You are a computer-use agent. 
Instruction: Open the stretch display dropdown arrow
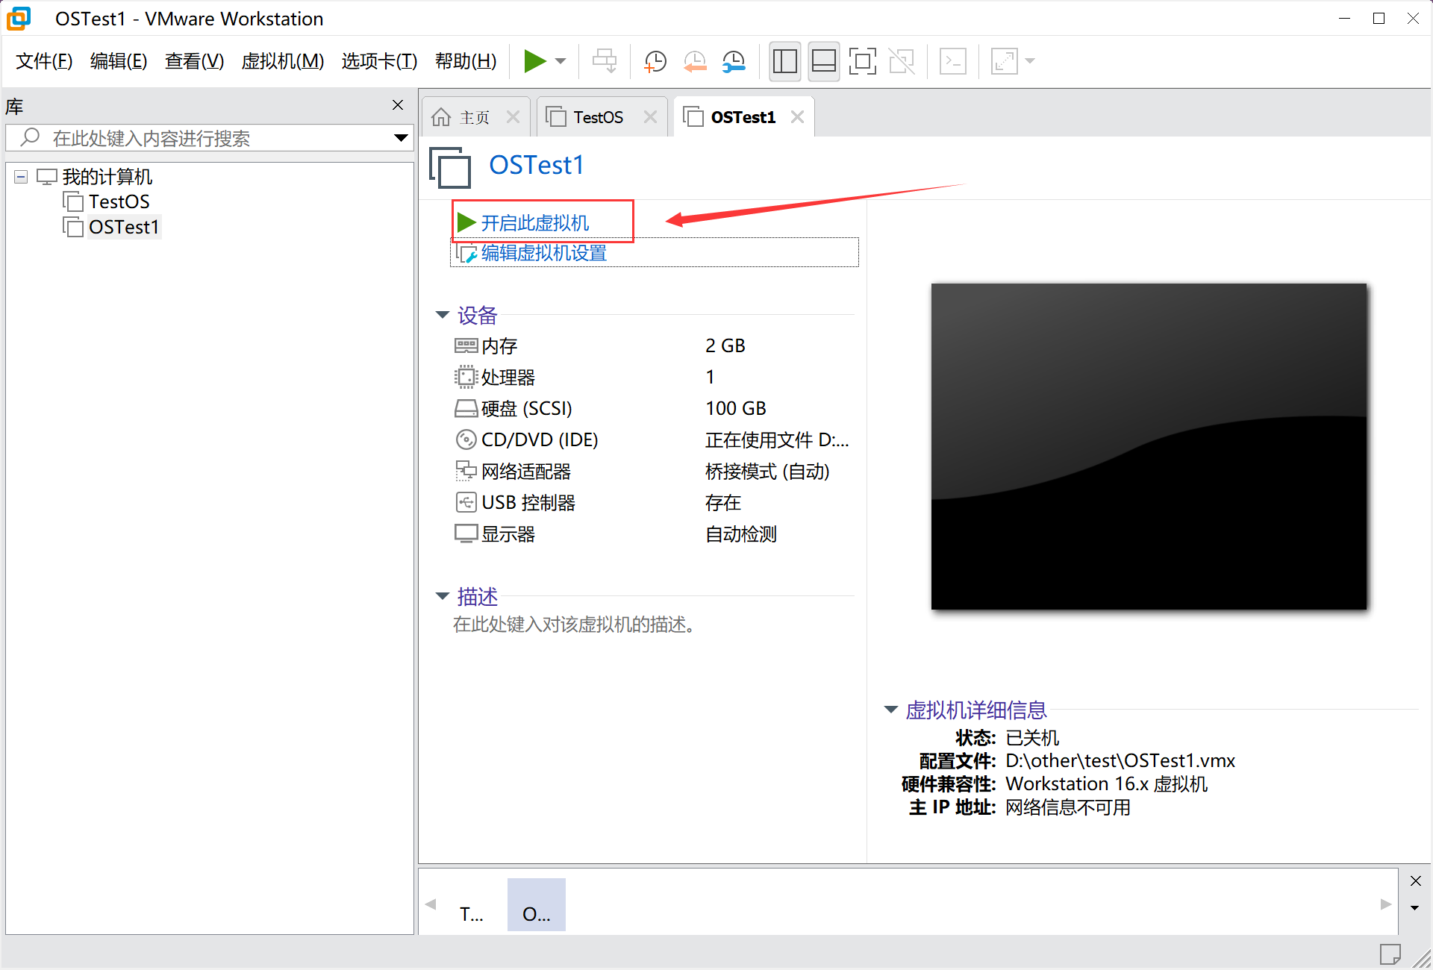(x=1030, y=61)
